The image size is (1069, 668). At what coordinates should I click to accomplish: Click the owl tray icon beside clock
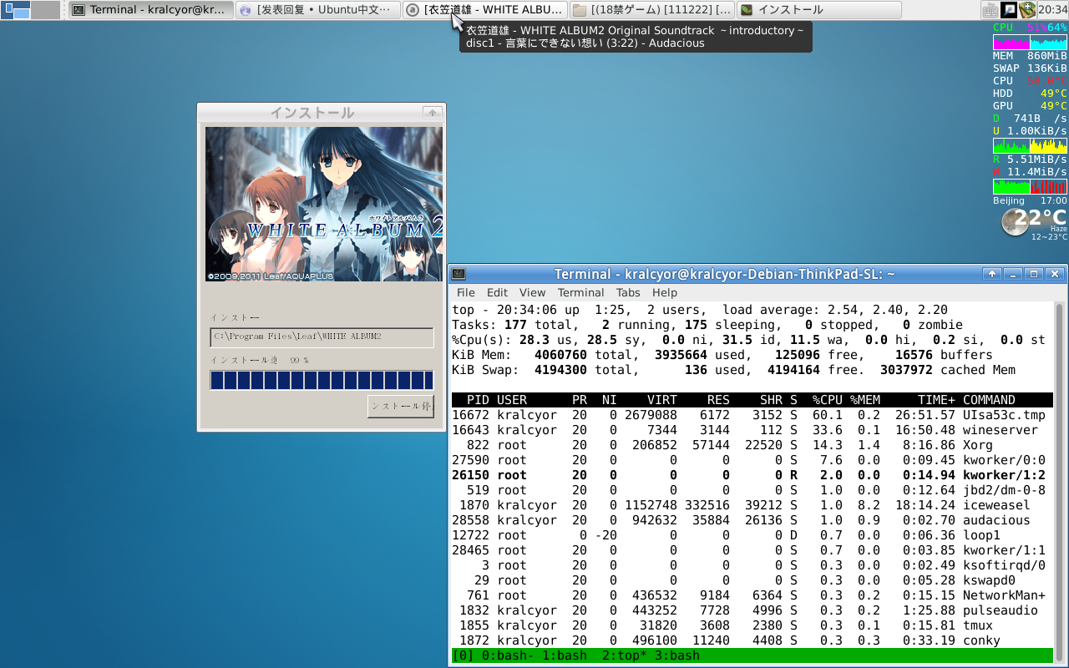click(1027, 10)
